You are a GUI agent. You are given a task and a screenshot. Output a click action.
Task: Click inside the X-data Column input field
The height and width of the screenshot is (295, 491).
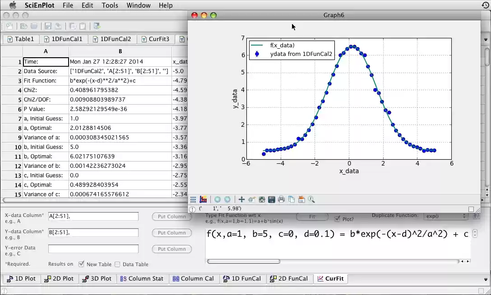(93, 217)
